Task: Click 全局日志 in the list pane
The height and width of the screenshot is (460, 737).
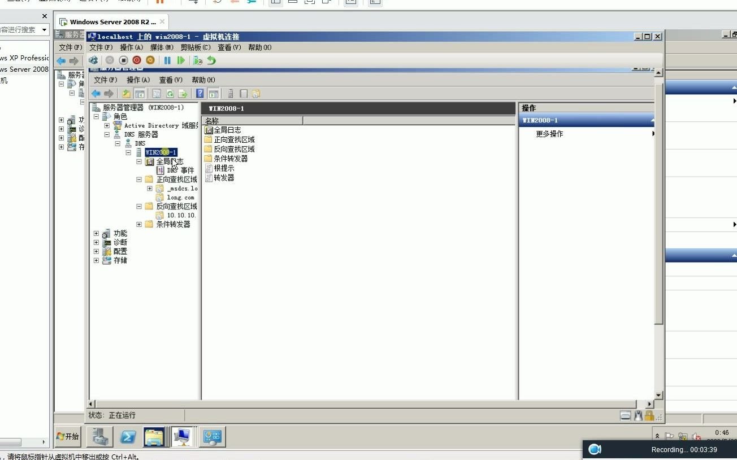Action: 227,130
